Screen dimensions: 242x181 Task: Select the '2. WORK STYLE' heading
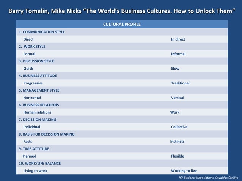point(32,47)
